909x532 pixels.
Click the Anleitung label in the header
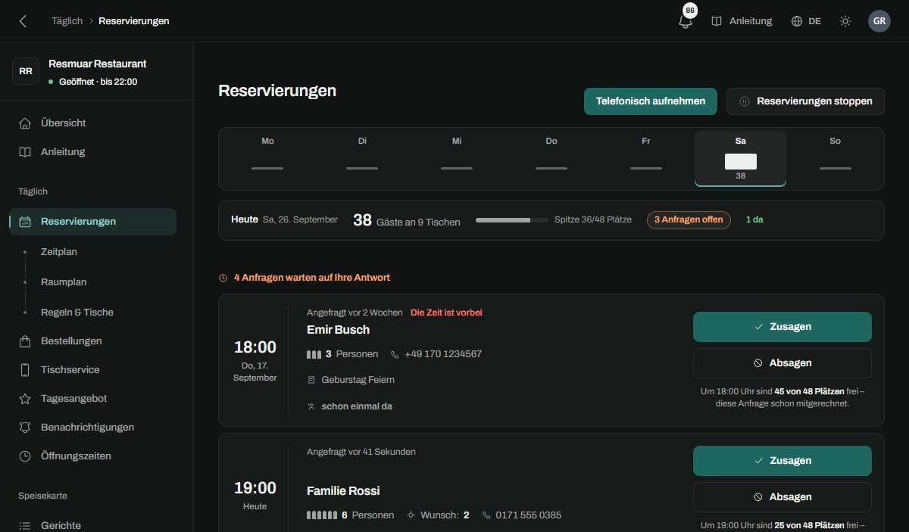[x=751, y=21]
